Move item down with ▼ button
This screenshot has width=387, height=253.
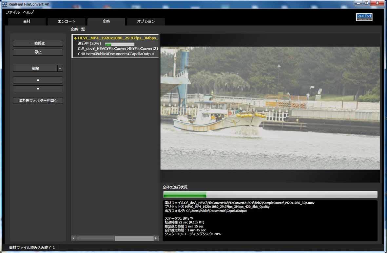coord(38,89)
